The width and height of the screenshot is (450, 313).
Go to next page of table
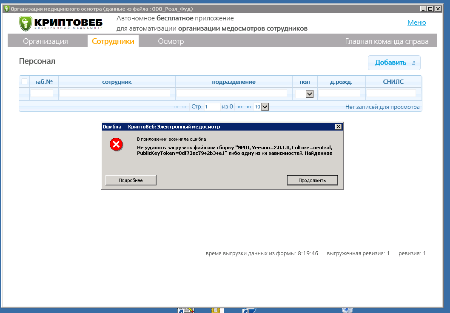(x=240, y=107)
